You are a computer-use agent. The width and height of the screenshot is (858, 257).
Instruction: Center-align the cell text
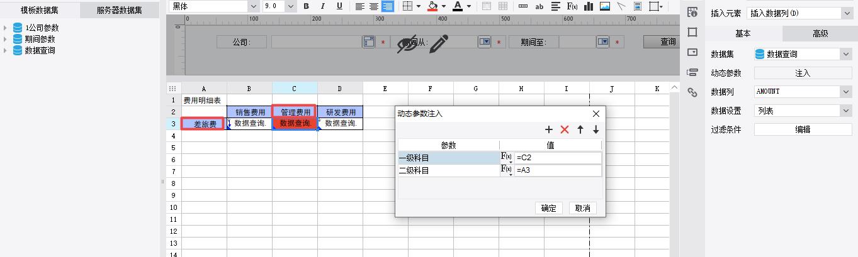tap(374, 6)
